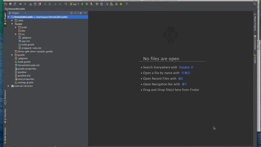Open the SDK Manager toolbar icon
Viewport: 261px width, 147px height.
click(x=116, y=4)
